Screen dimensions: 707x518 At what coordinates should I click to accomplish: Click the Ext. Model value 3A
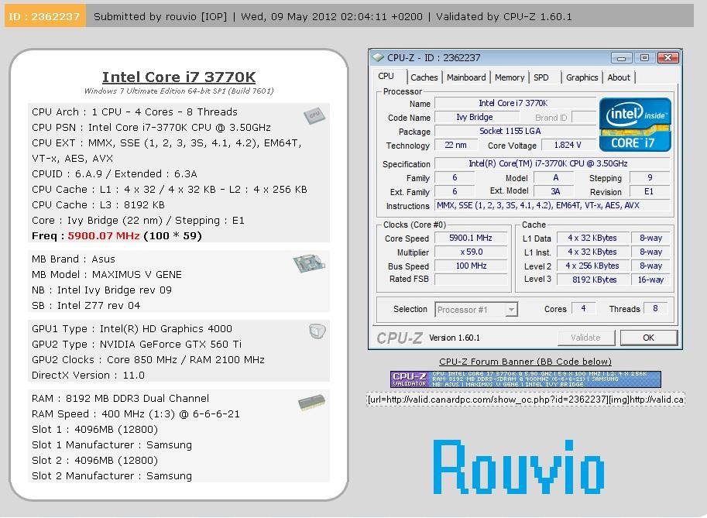tap(555, 191)
